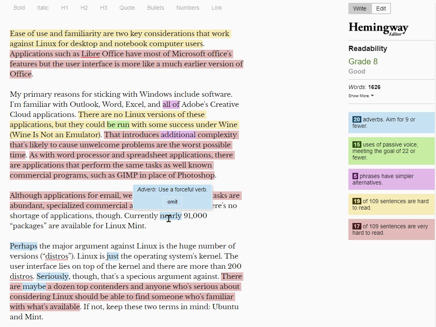The image size is (436, 327).
Task: Format selection as Quote
Action: point(127,8)
